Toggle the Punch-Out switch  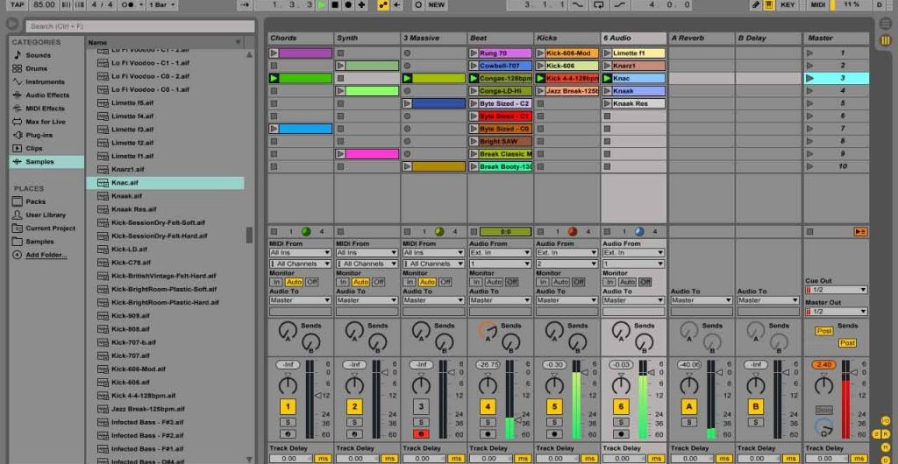(x=619, y=4)
